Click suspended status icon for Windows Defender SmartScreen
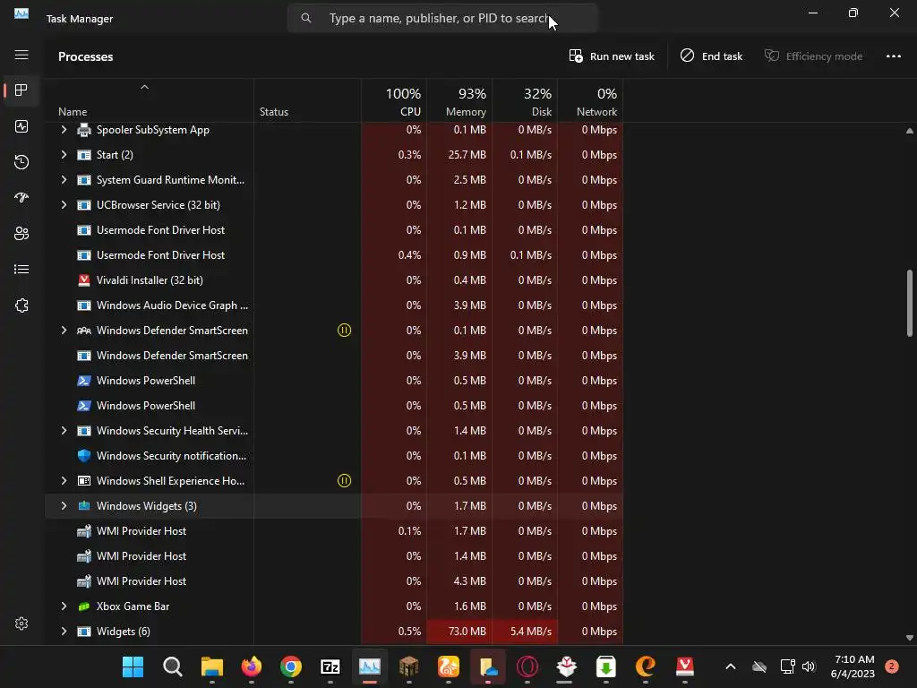Screen dimensions: 917x688 tap(345, 331)
